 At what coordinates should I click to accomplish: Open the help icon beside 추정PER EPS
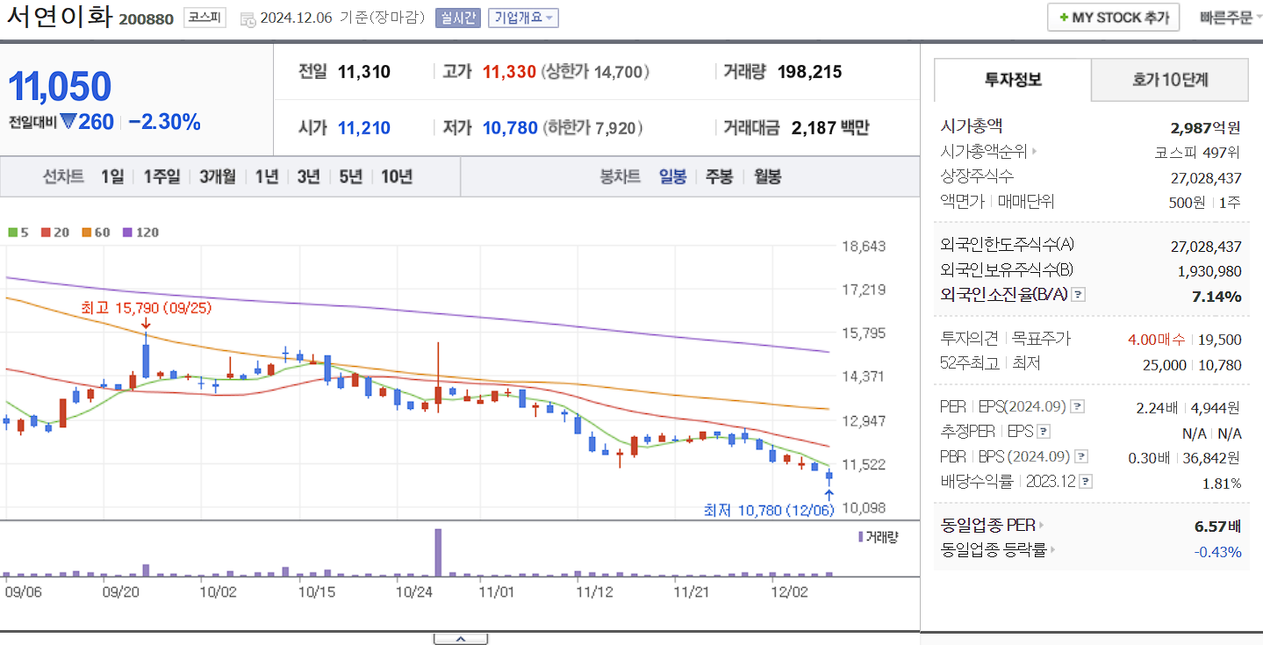pos(1043,432)
